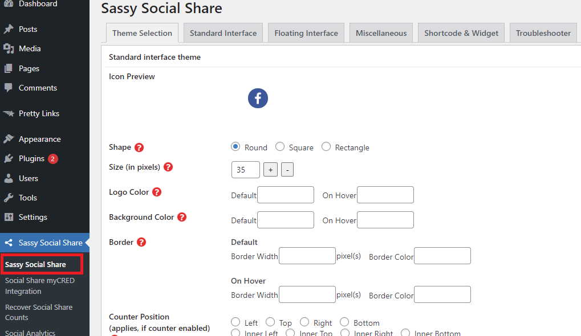
Task: Click the Comments speech bubble icon
Action: click(x=8, y=88)
